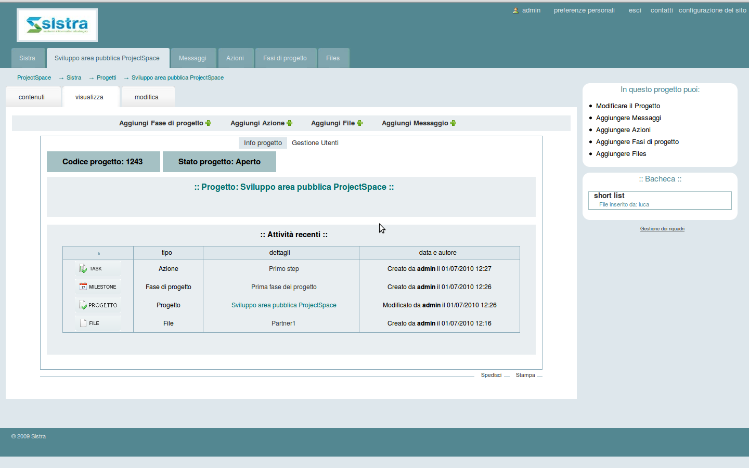Open the short list bacheca item
Screen dimensions: 749x468
[609, 196]
